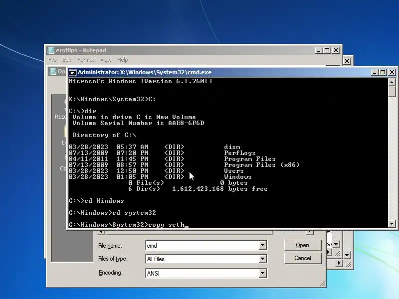Open the Help menu in Notepad

pyautogui.click(x=122, y=60)
